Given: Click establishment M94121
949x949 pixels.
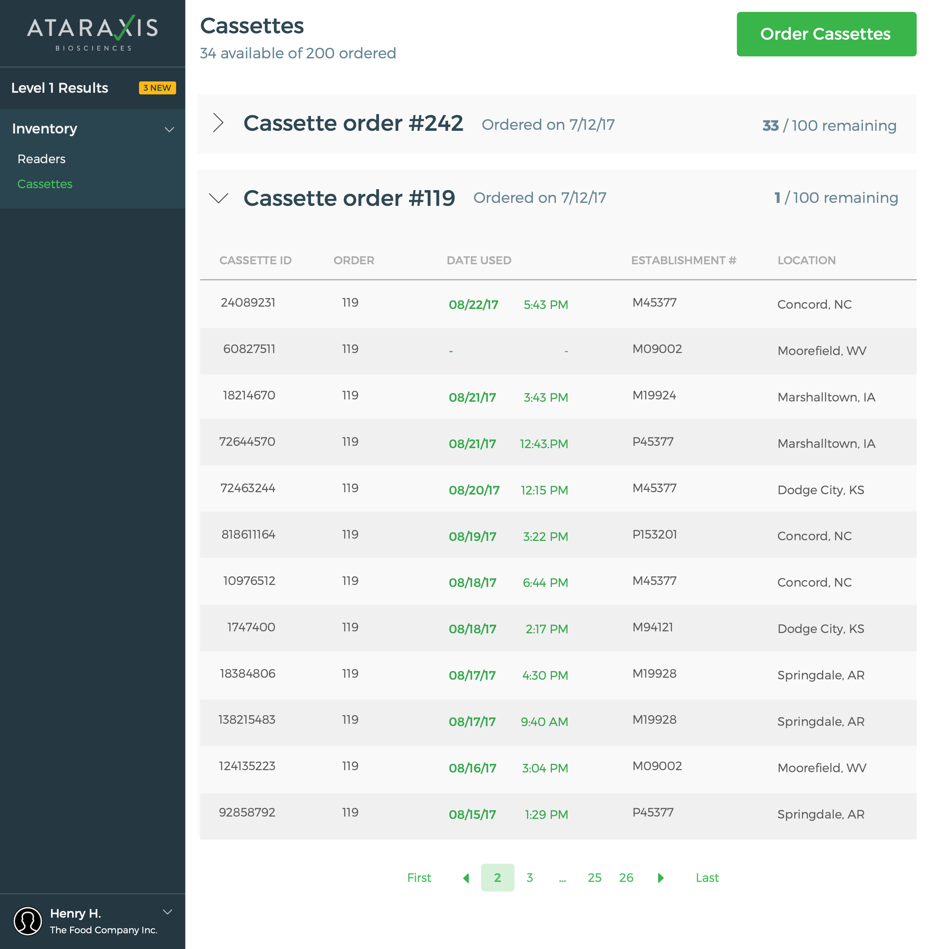Looking at the screenshot, I should 653,627.
